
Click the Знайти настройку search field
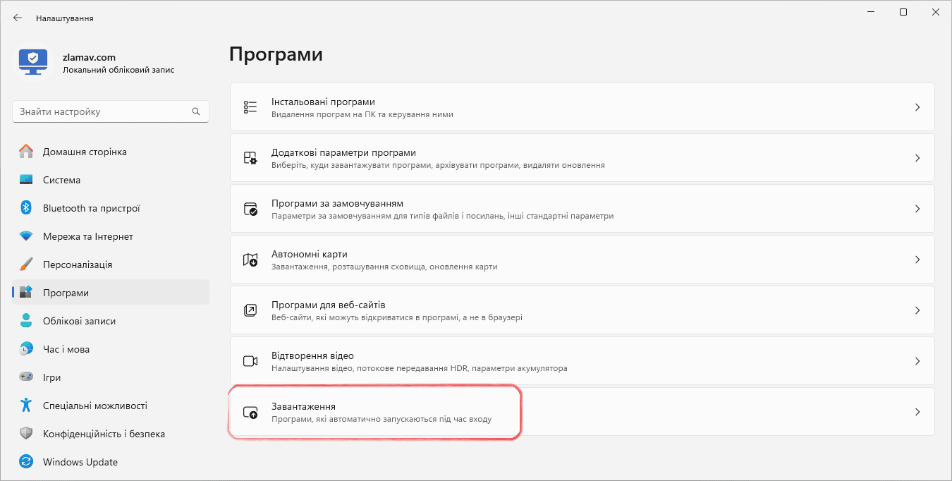(111, 111)
